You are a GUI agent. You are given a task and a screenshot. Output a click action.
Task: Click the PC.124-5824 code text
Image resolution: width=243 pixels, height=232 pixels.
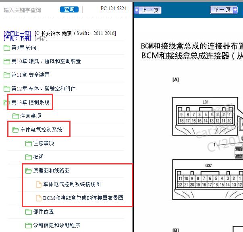click(x=114, y=8)
